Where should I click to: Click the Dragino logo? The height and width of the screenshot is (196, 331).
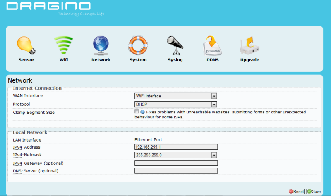point(48,6)
